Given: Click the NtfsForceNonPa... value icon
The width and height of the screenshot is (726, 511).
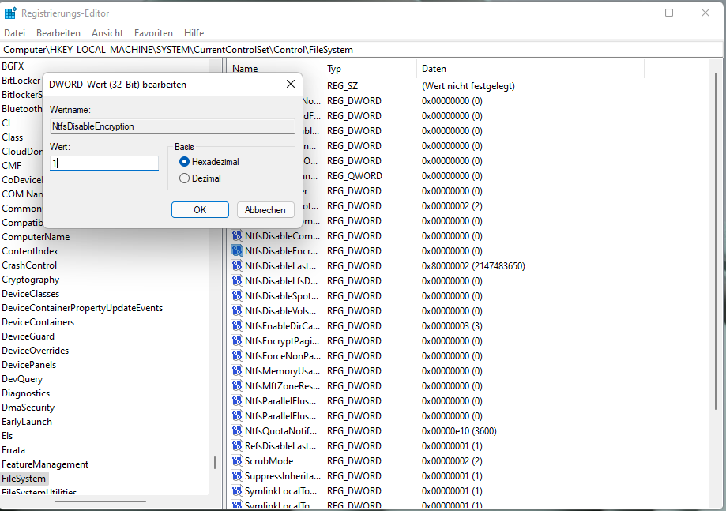Looking at the screenshot, I should (x=237, y=355).
